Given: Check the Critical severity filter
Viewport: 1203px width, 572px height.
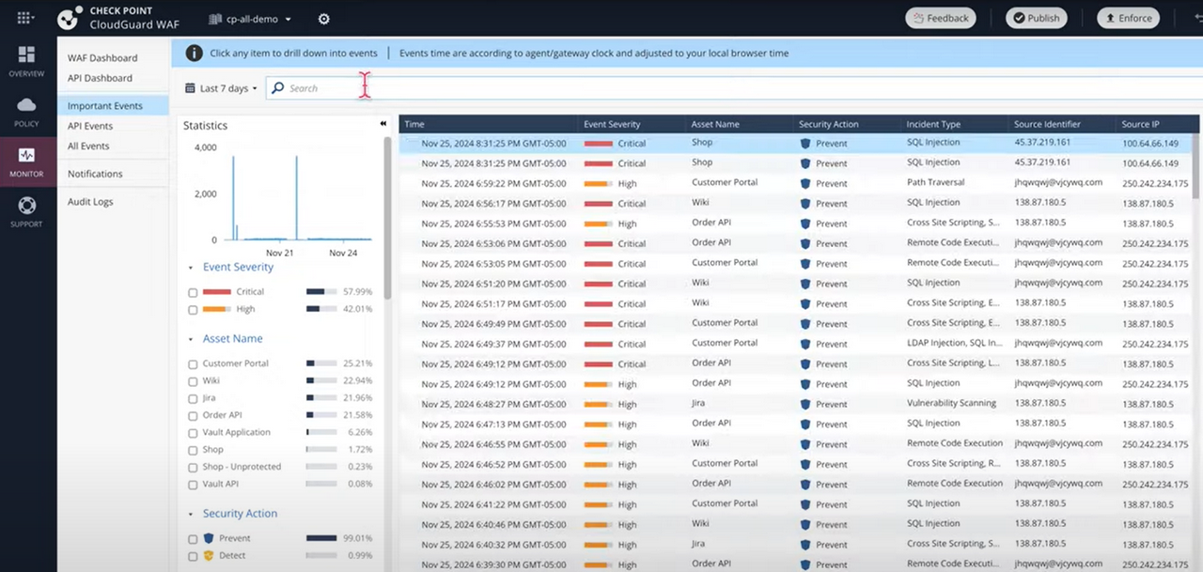Looking at the screenshot, I should [x=193, y=293].
